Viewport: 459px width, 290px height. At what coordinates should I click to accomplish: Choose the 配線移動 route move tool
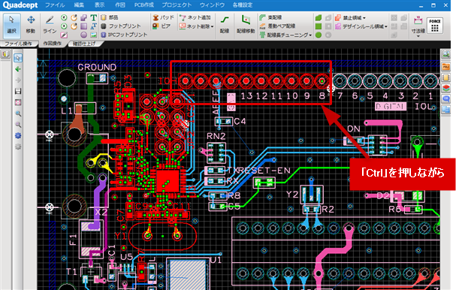[246, 25]
